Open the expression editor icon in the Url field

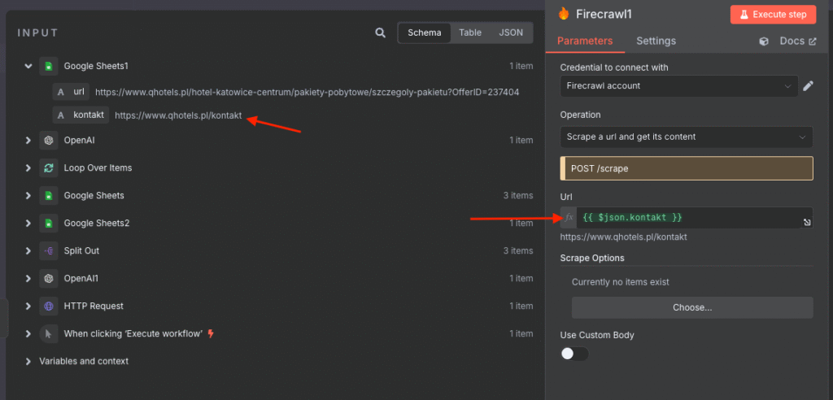point(806,222)
